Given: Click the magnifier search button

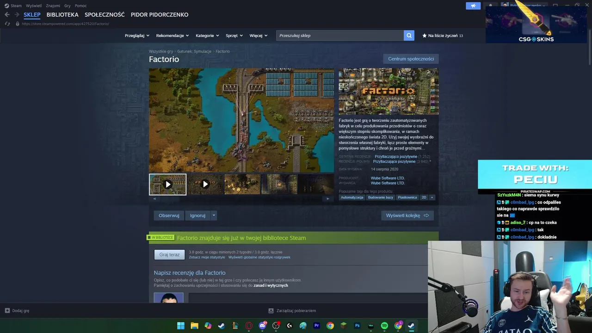Looking at the screenshot, I should click(409, 36).
